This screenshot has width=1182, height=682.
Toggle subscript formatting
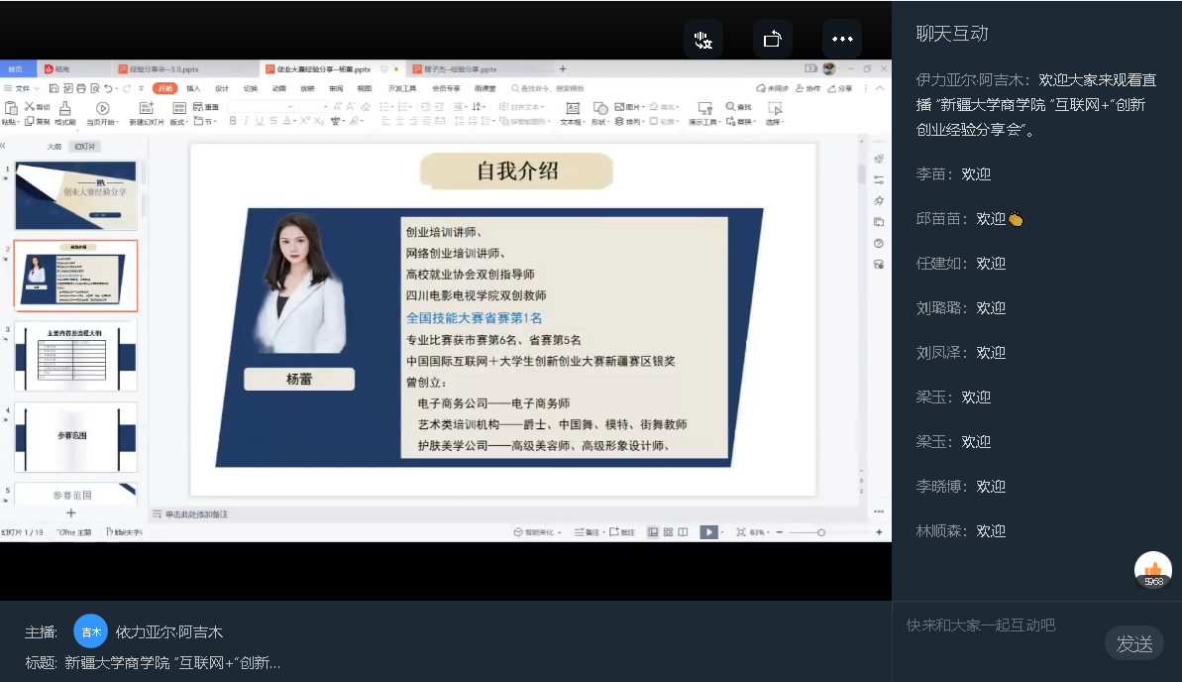tap(318, 121)
